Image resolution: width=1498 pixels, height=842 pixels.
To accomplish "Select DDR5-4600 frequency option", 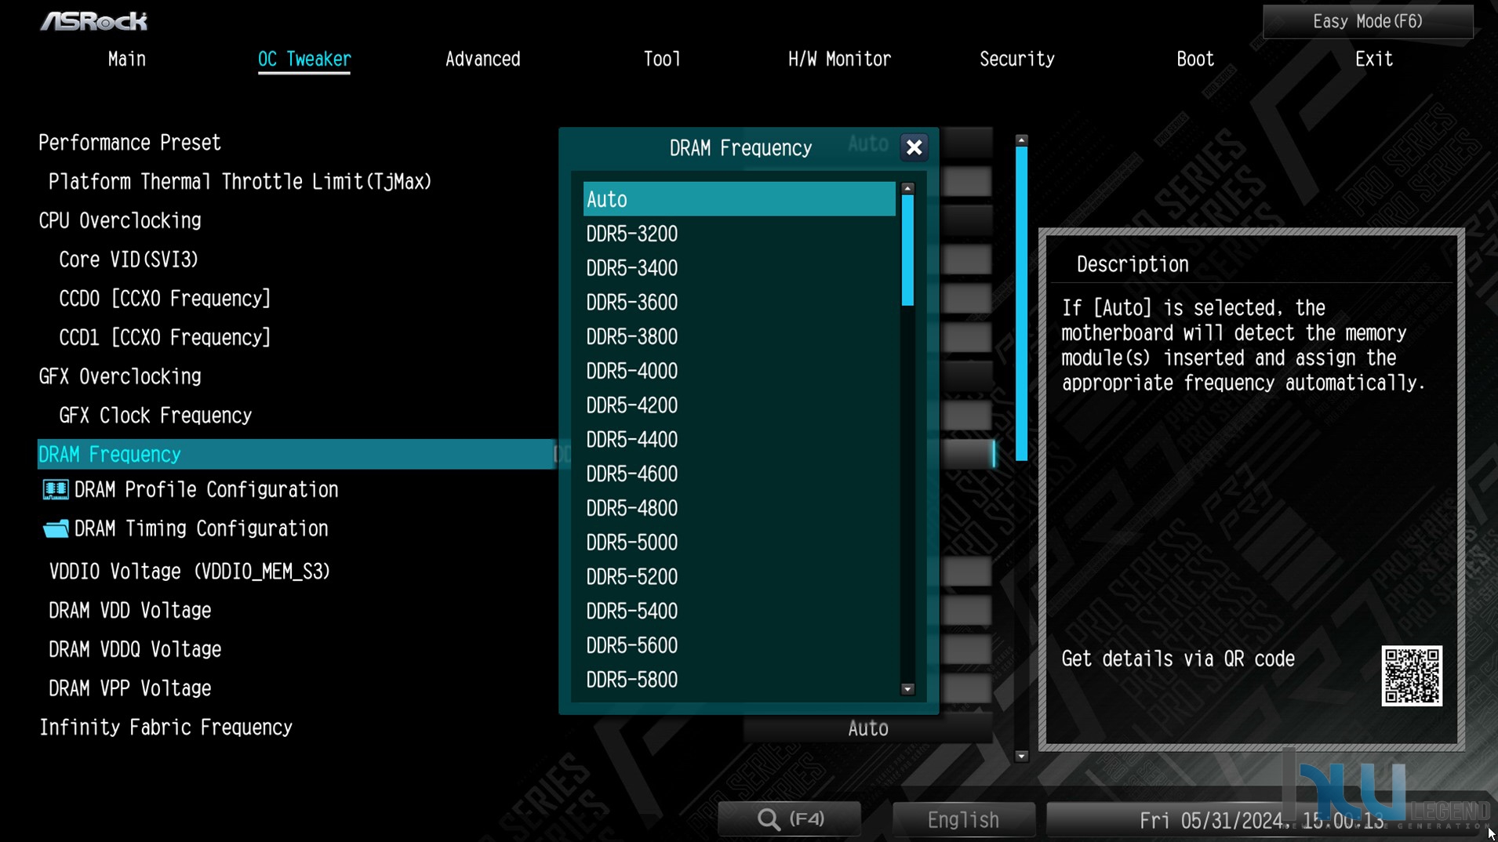I will [x=739, y=474].
